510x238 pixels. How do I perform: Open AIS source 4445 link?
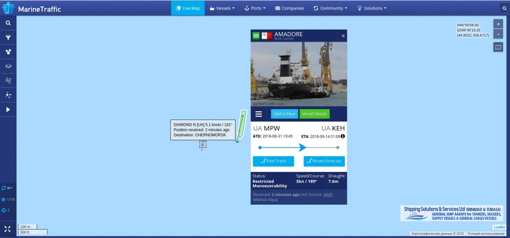click(328, 195)
